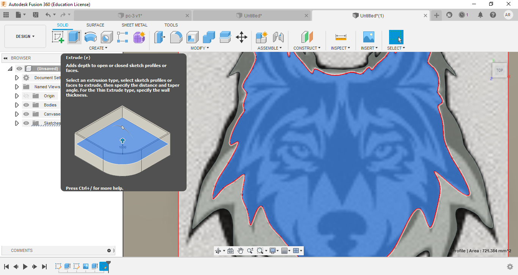Select the Pan hand tool
This screenshot has width=518, height=275.
coord(240,251)
